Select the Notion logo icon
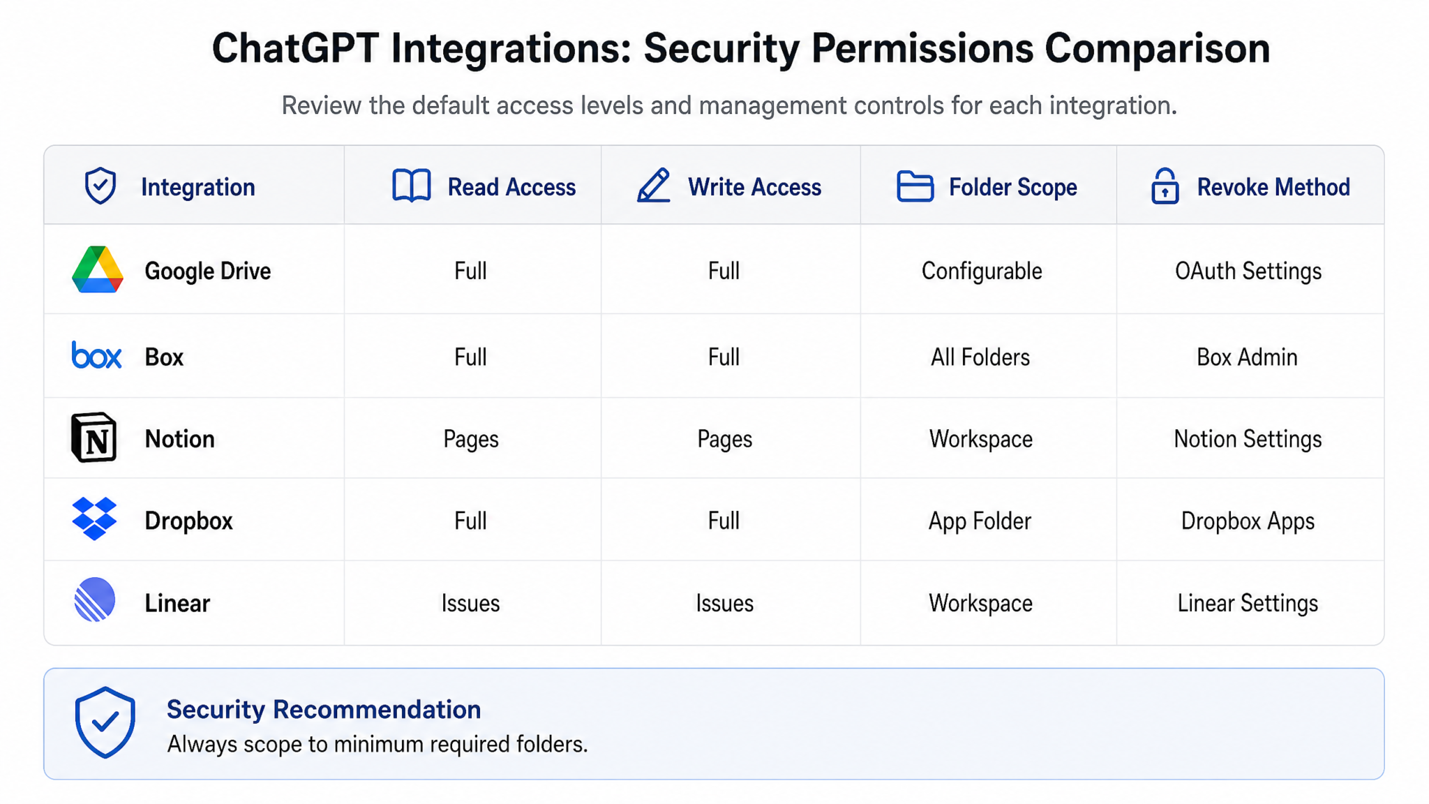 point(94,438)
